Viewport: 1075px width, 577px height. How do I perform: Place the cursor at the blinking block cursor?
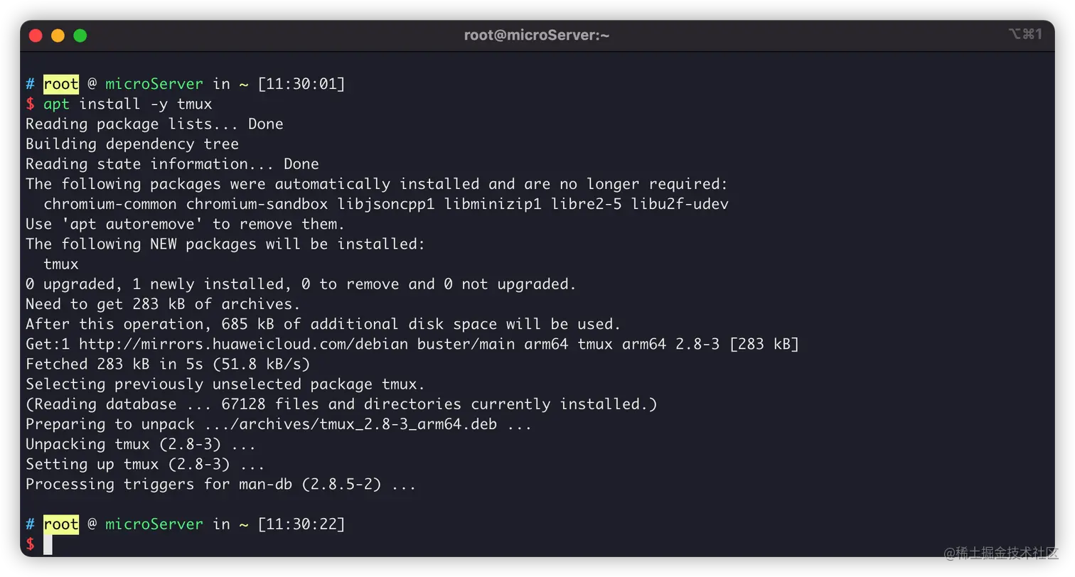pyautogui.click(x=46, y=544)
